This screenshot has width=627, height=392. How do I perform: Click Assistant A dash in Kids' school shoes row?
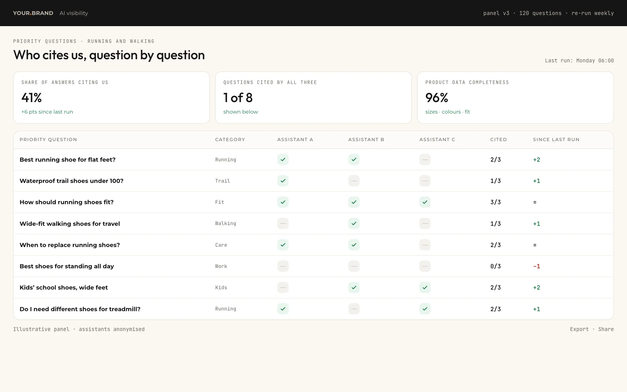[x=283, y=287]
